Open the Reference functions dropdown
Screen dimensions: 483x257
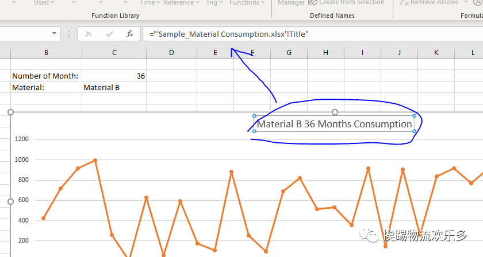[182, 3]
